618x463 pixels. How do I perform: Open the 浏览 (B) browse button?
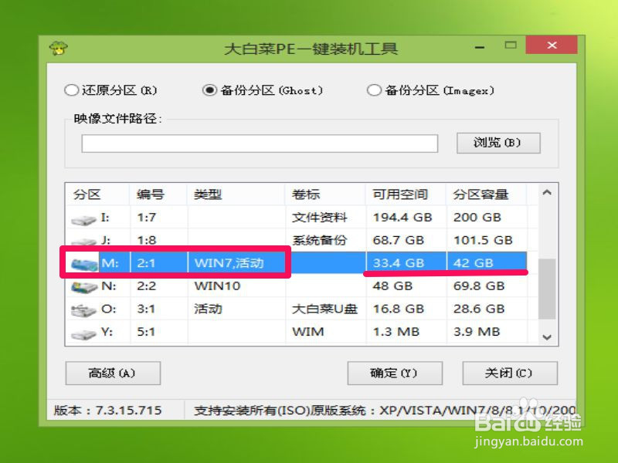point(498,143)
